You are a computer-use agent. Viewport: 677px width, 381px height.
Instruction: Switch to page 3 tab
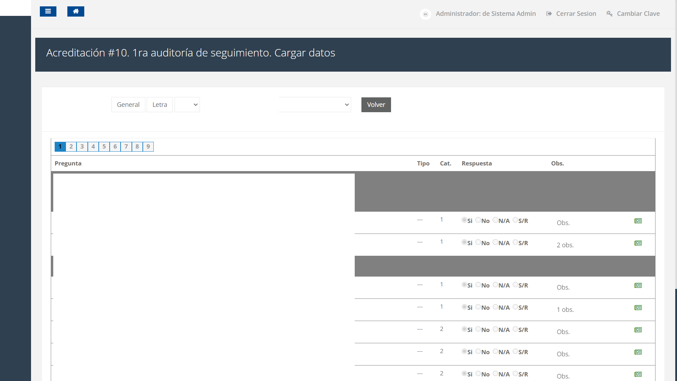point(82,147)
